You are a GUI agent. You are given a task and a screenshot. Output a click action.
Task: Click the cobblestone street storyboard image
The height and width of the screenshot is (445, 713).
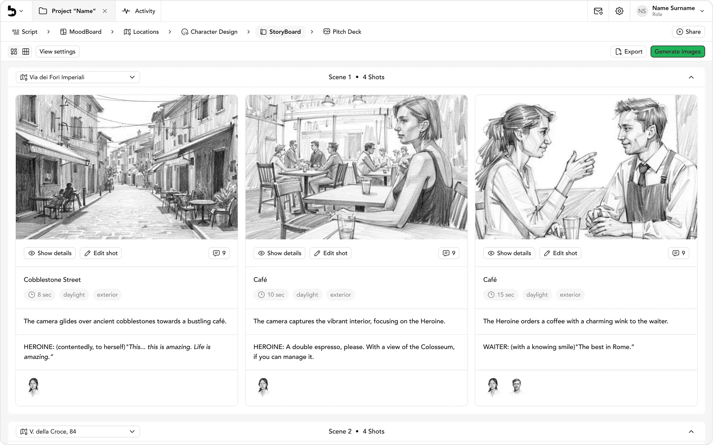[127, 167]
